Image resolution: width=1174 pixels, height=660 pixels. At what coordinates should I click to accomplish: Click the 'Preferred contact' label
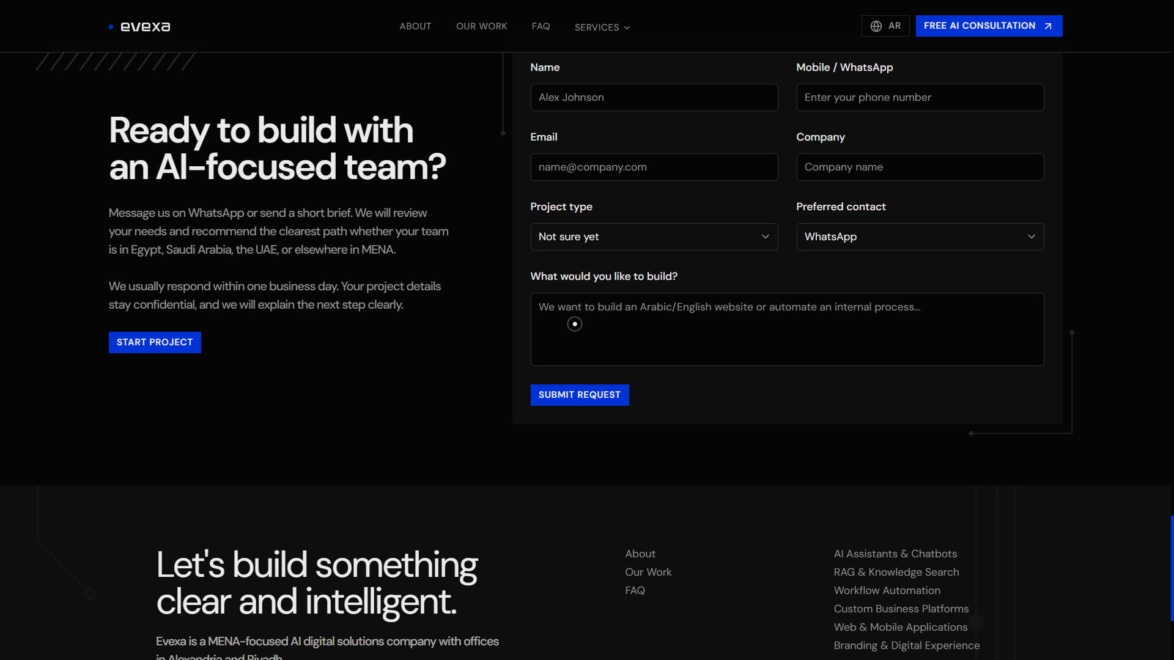click(840, 207)
